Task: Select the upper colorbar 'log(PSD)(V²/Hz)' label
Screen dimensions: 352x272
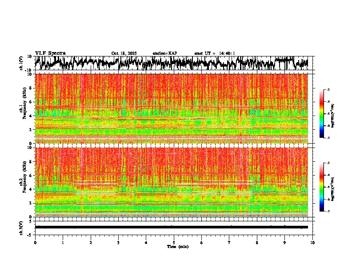Action: point(333,116)
